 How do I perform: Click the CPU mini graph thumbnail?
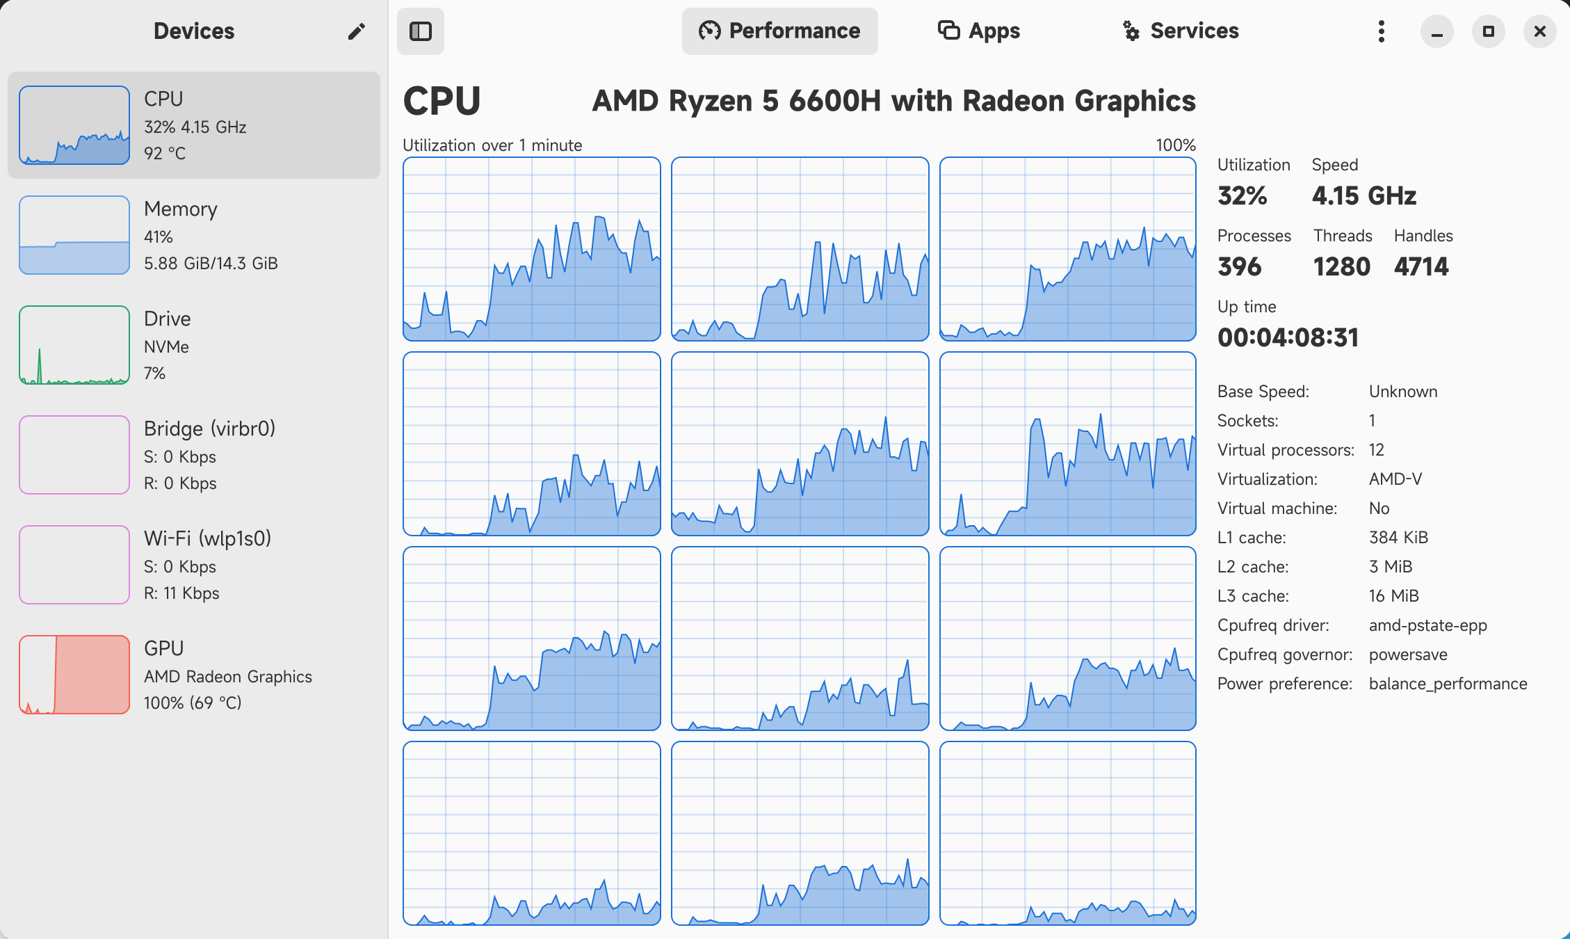click(74, 125)
